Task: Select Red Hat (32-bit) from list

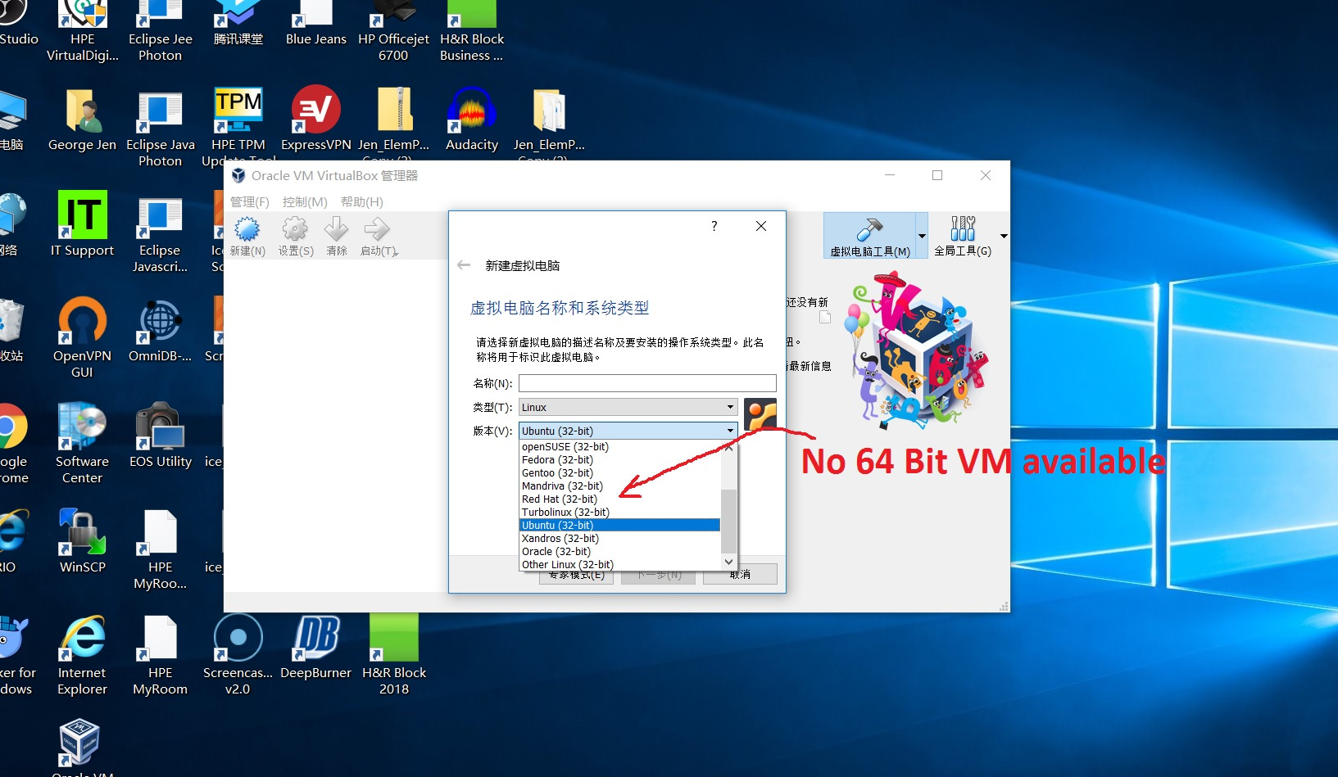Action: tap(620, 499)
